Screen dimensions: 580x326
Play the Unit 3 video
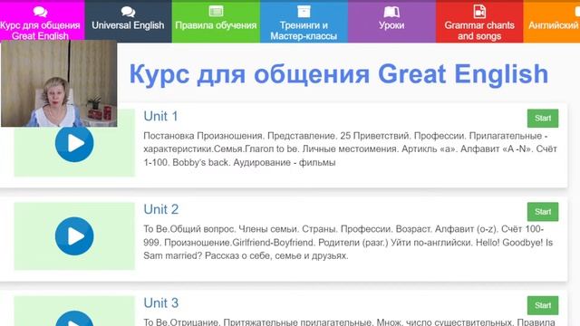74,318
